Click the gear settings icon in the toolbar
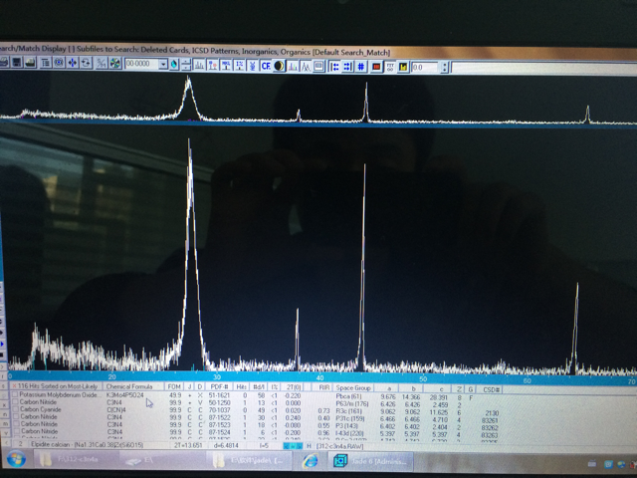Screen dimensions: 637x478 click(59, 63)
